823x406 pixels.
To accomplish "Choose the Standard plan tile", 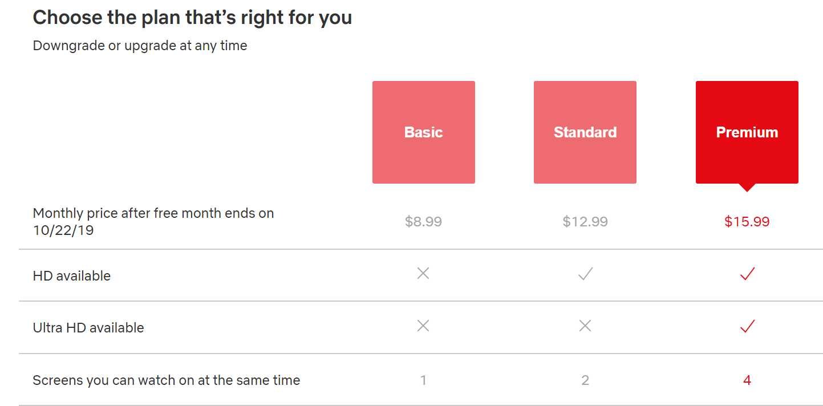I will 585,132.
